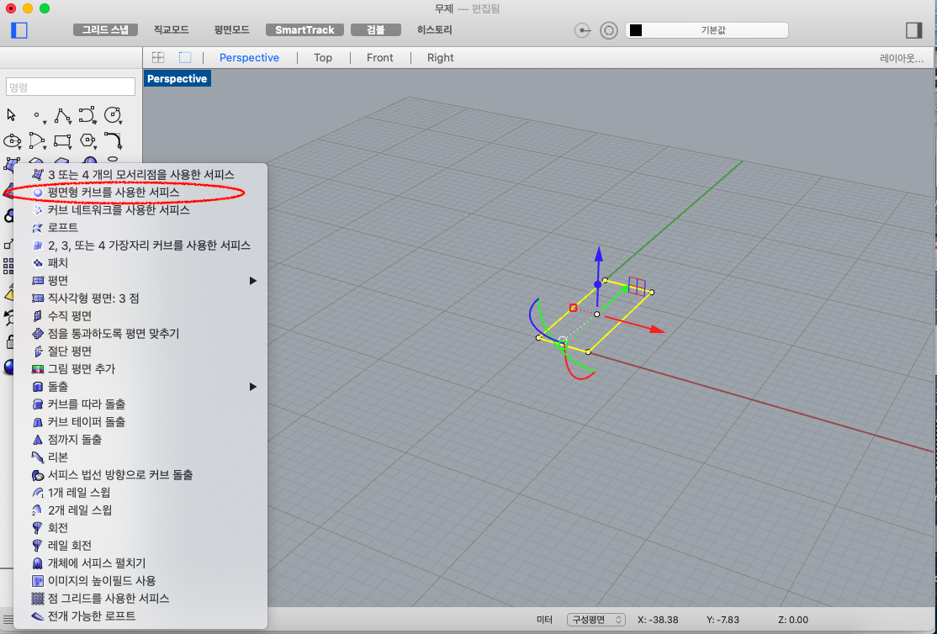
Task: Expand the 돌출 submenu arrow
Action: 253,387
